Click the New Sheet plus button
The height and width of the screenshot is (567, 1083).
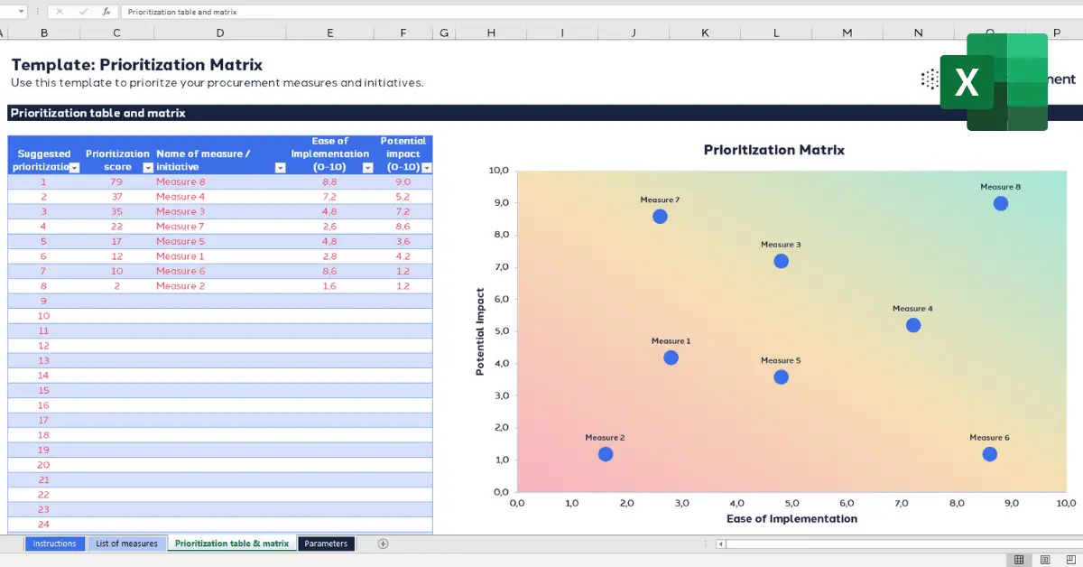(383, 543)
